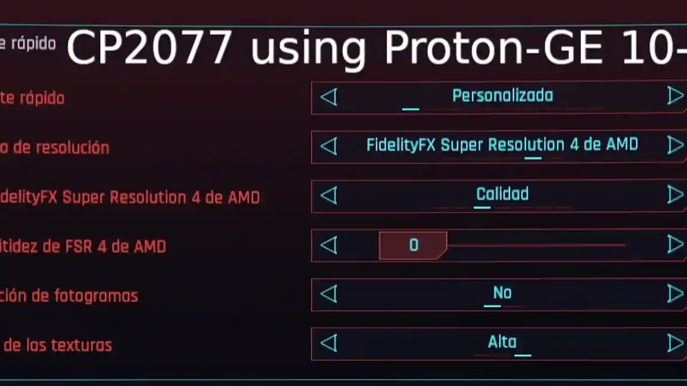Image resolution: width=687 pixels, height=386 pixels.
Task: Increase FSR 4 sharpness with right arrow
Action: coord(676,245)
